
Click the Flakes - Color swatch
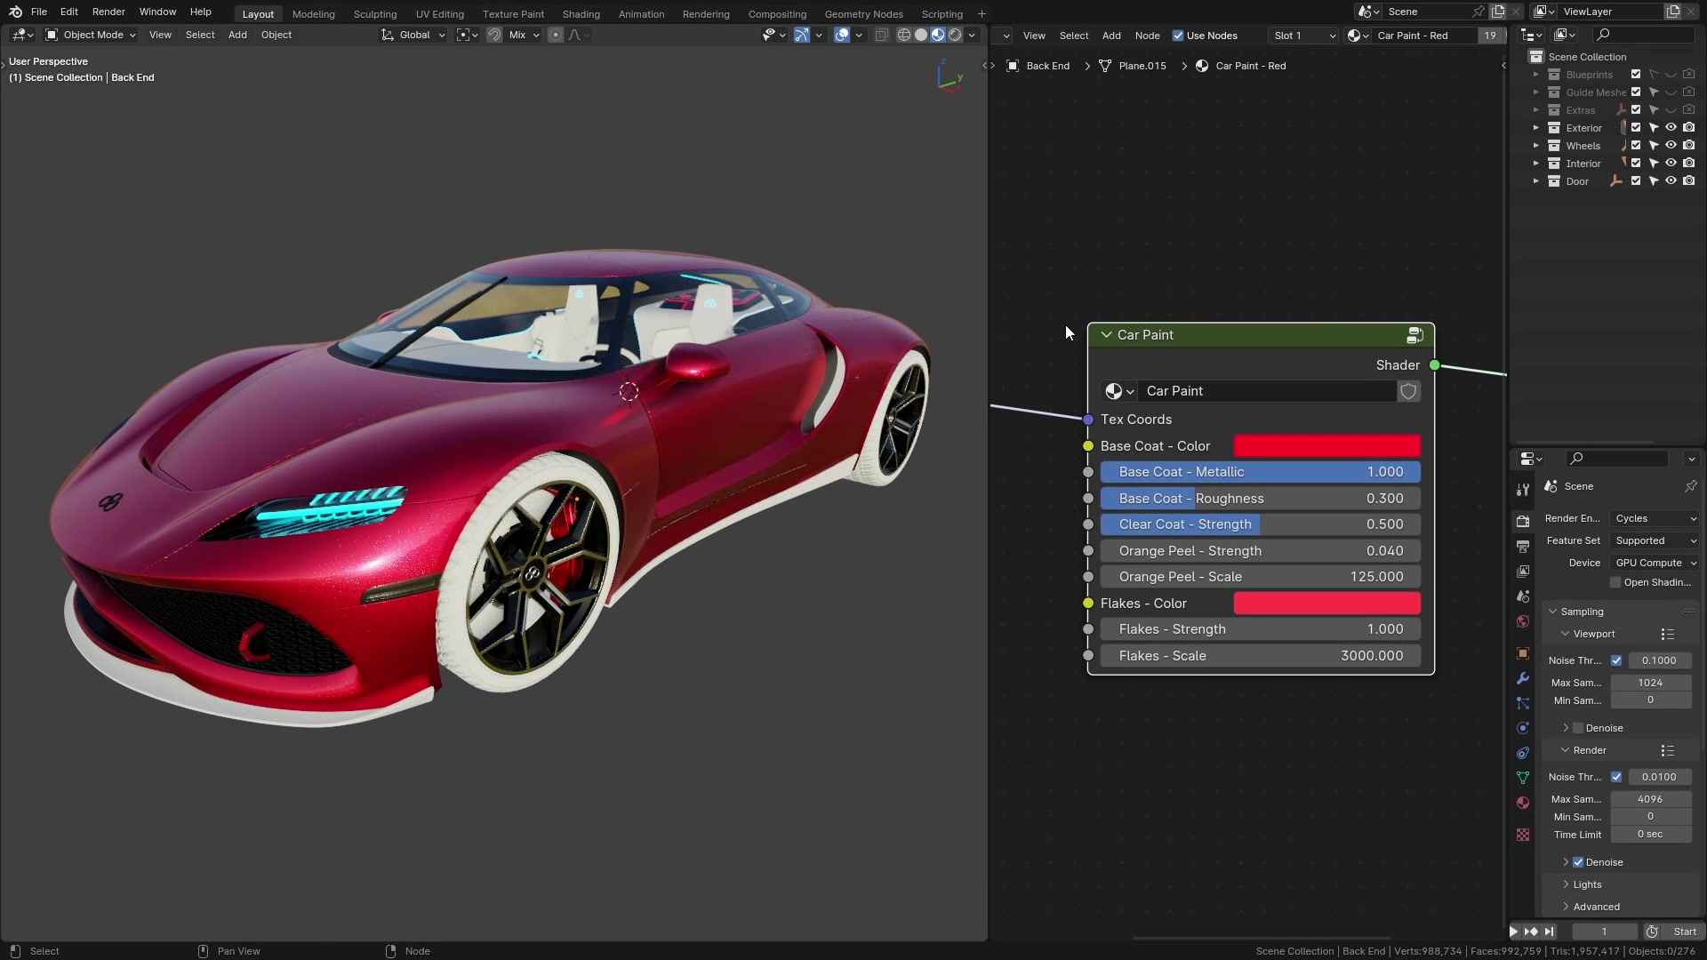1327,604
